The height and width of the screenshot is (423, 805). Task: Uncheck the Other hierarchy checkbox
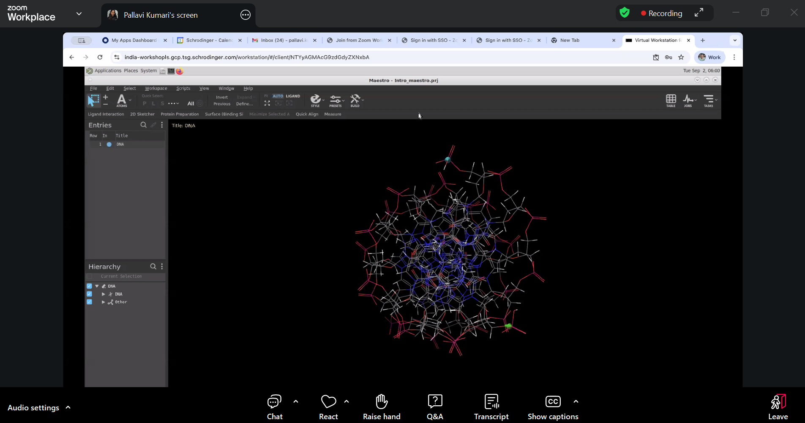click(x=89, y=302)
